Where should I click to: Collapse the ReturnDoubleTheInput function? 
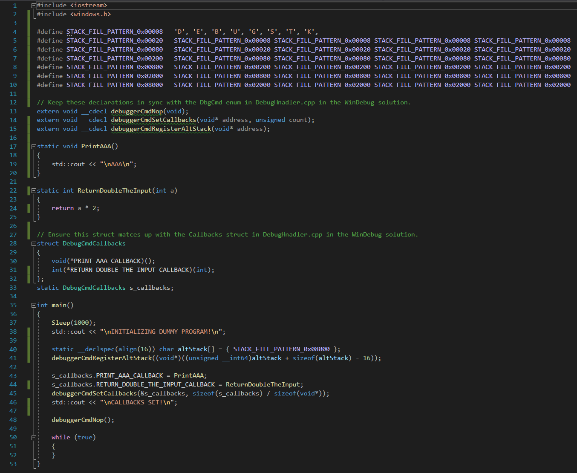(x=33, y=190)
